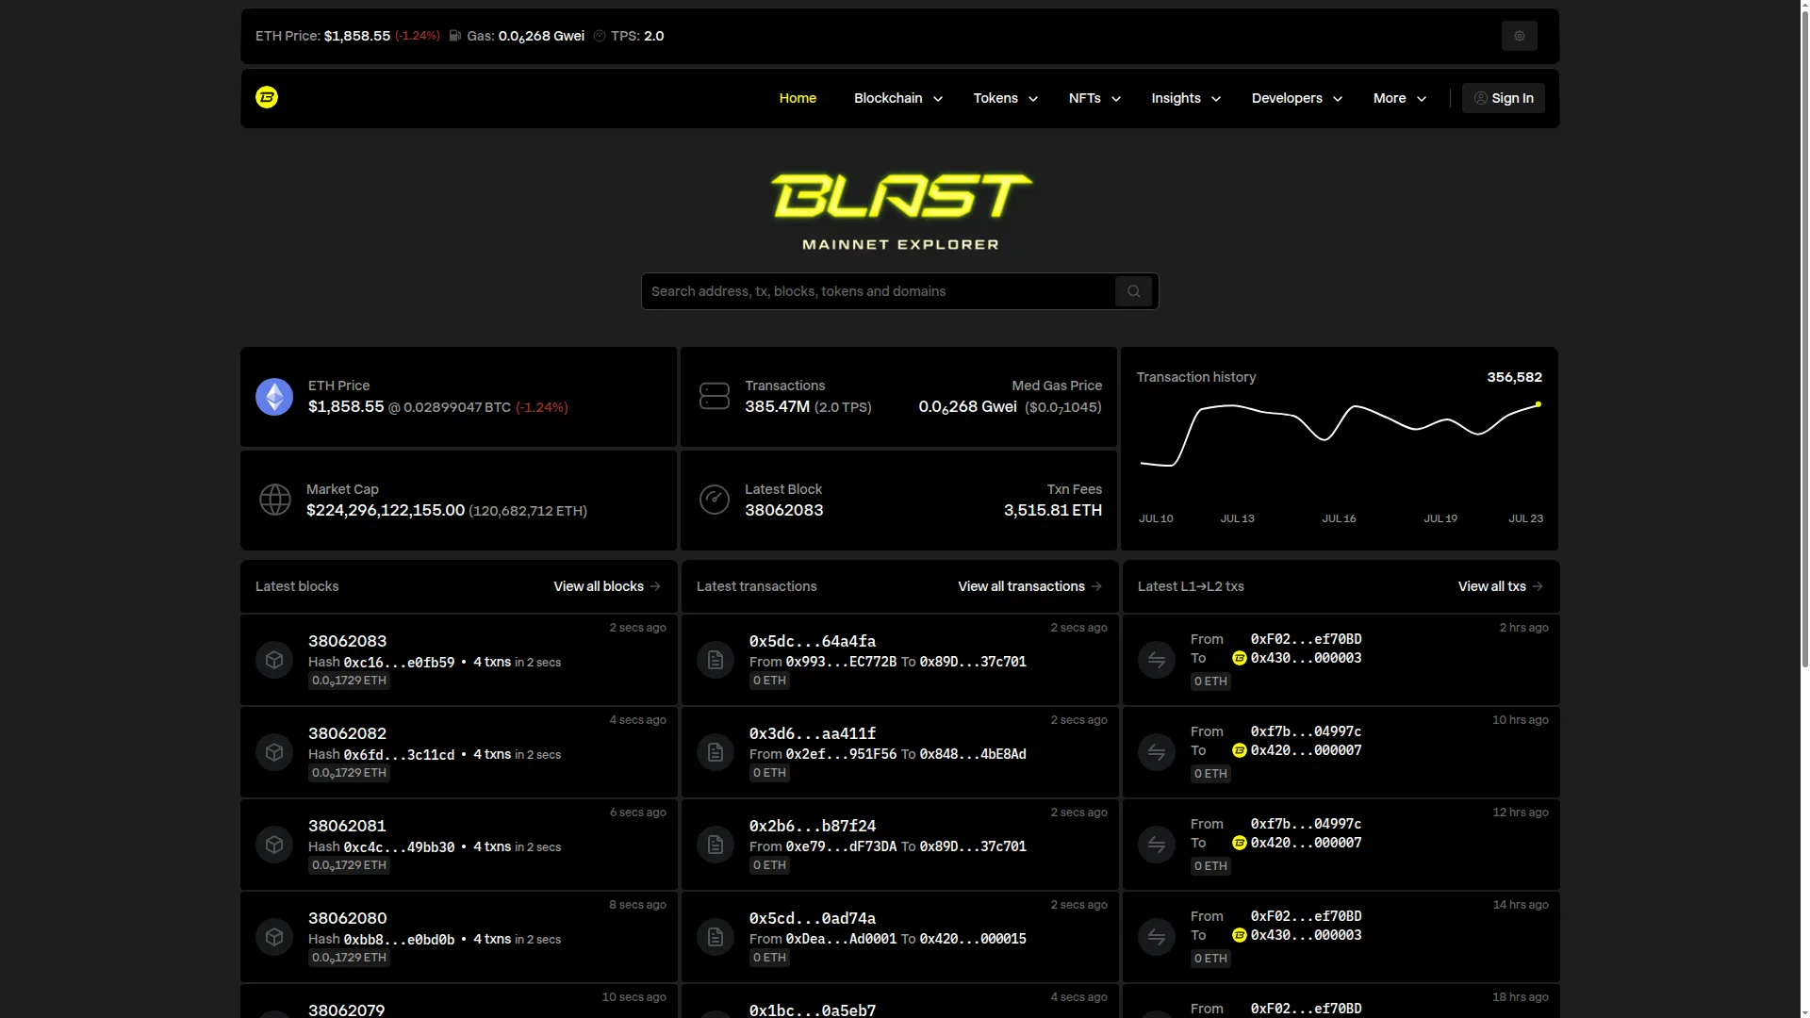Click the cube icon for block 38062081
1810x1018 pixels.
coord(274,845)
